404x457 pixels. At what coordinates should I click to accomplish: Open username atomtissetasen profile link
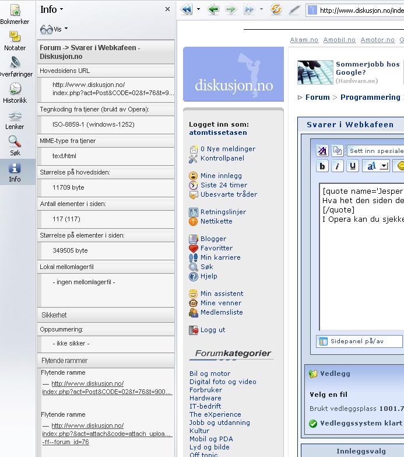pos(217,132)
